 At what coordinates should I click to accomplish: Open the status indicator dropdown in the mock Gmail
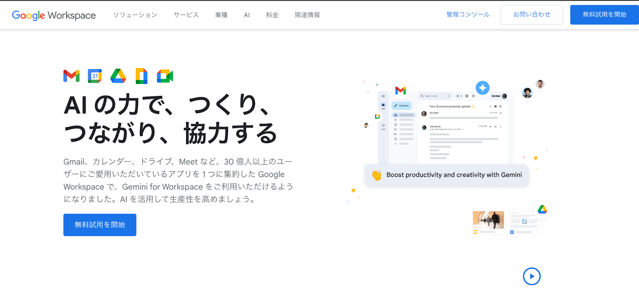(459, 96)
